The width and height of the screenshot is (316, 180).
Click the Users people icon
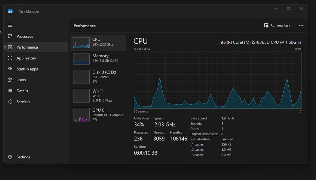pyautogui.click(x=10, y=80)
